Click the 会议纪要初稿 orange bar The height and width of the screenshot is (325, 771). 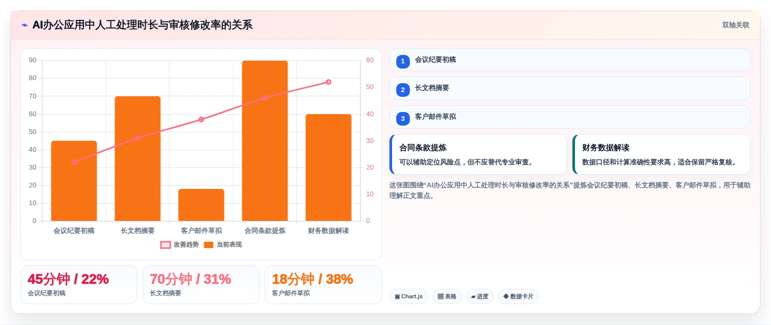coord(74,181)
